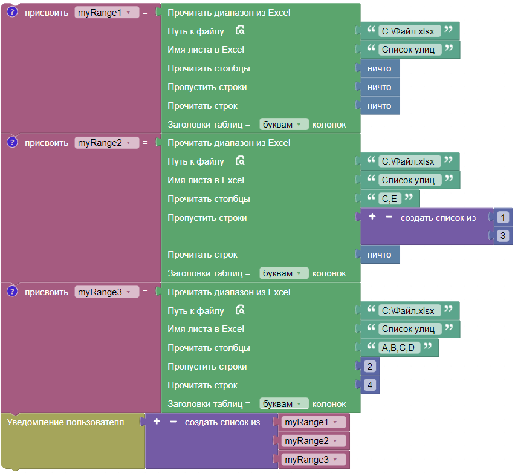515x473 pixels.
Task: Edit sheet name field in myRange1 block
Action: pos(410,50)
